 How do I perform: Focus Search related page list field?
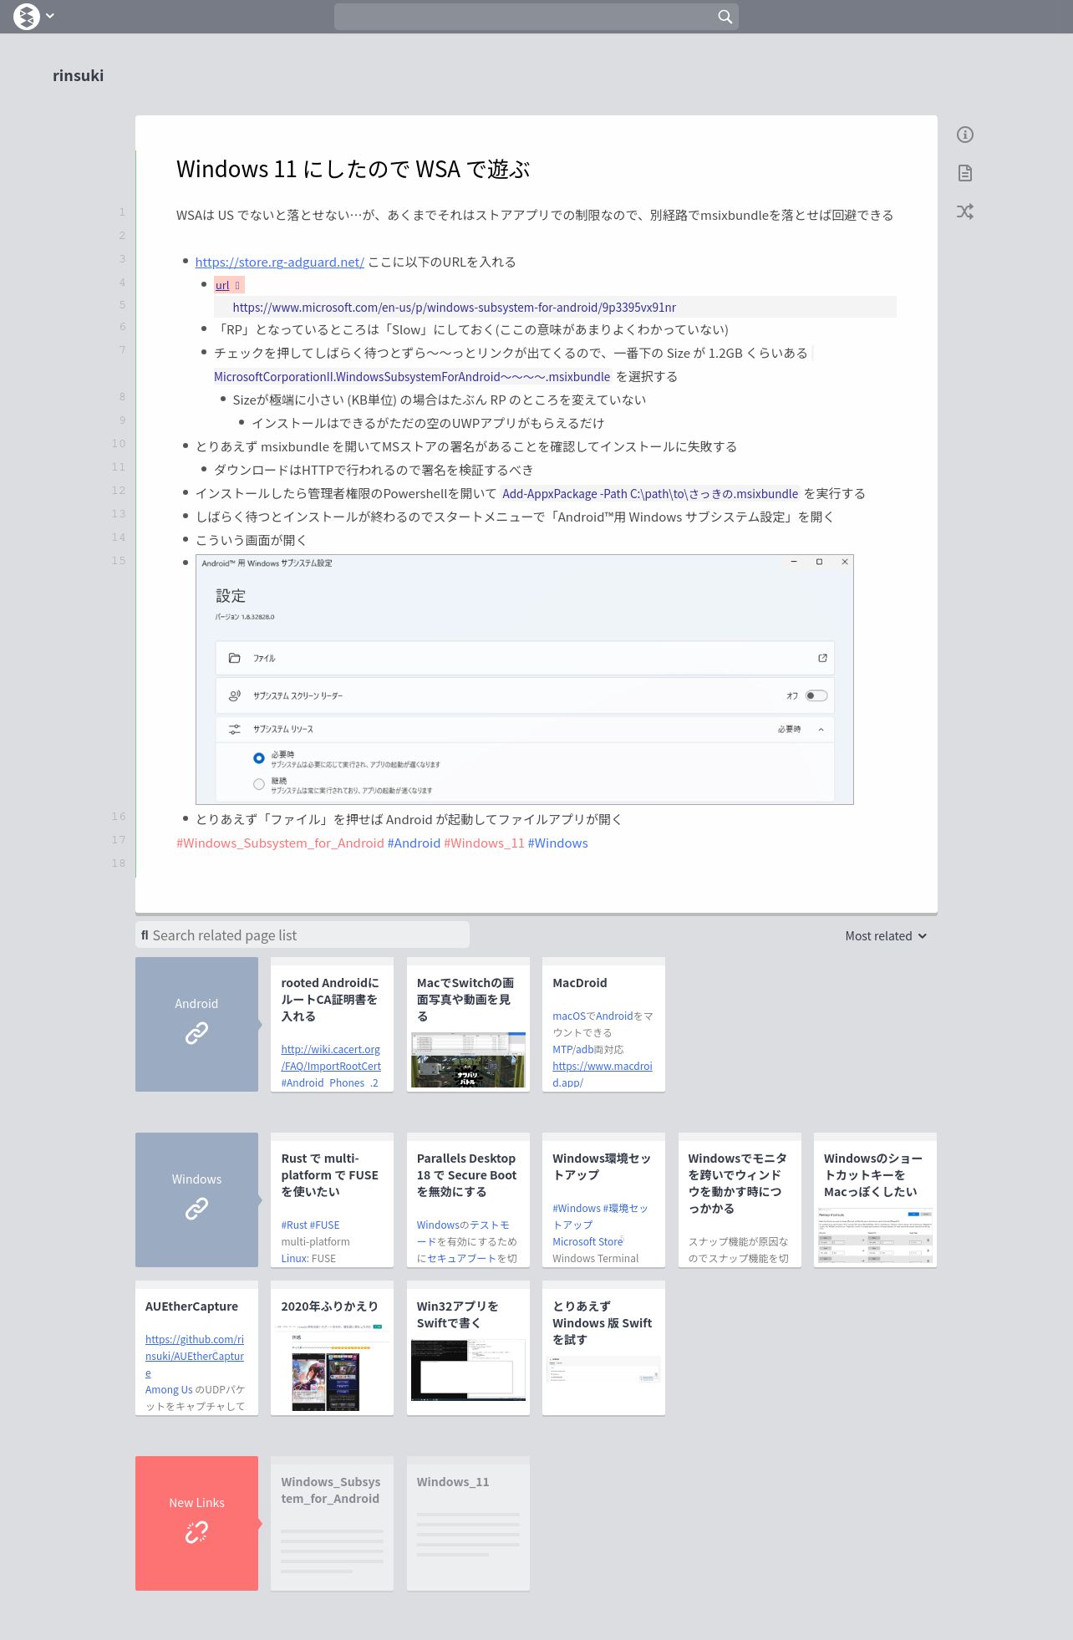point(303,935)
